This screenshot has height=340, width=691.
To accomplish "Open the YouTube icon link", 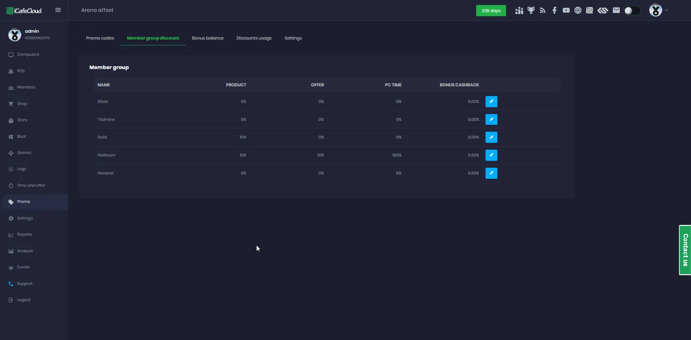I will [566, 10].
